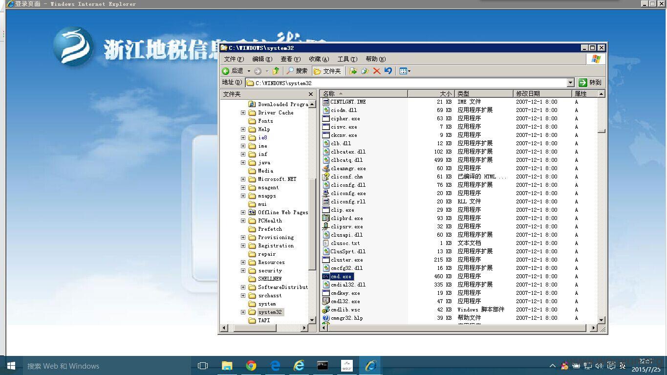Expand the Help folder tree node
Screen dimensions: 667x375
(x=243, y=129)
